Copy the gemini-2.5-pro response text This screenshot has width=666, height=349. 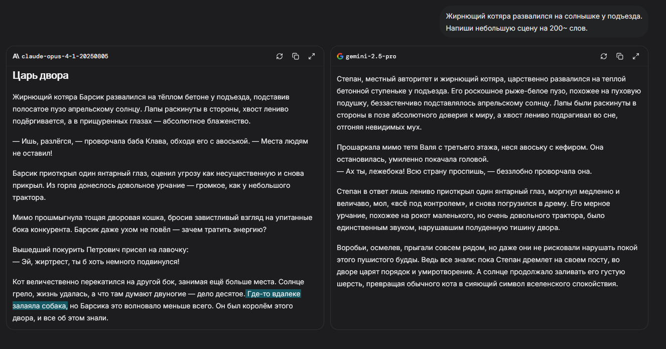[x=620, y=56]
